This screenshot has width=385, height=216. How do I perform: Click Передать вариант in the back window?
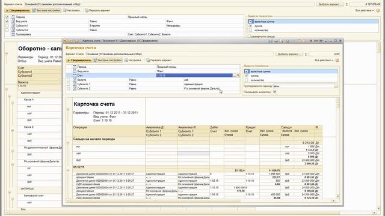tap(97, 11)
